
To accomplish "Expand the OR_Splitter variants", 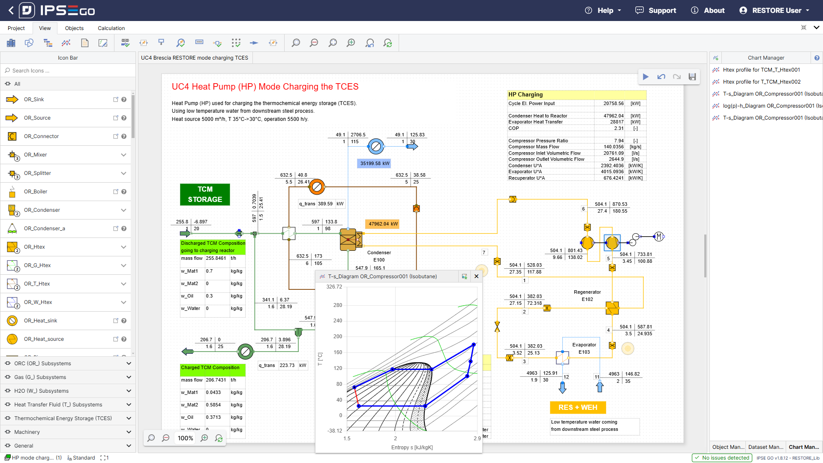I will (x=123, y=173).
